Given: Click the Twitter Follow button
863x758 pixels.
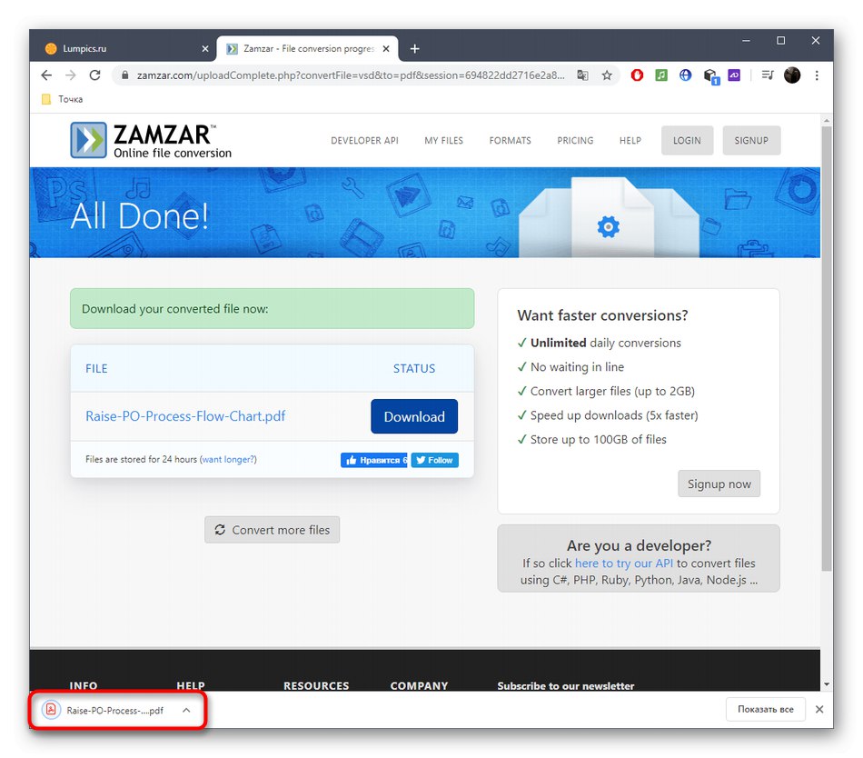Looking at the screenshot, I should coord(435,460).
